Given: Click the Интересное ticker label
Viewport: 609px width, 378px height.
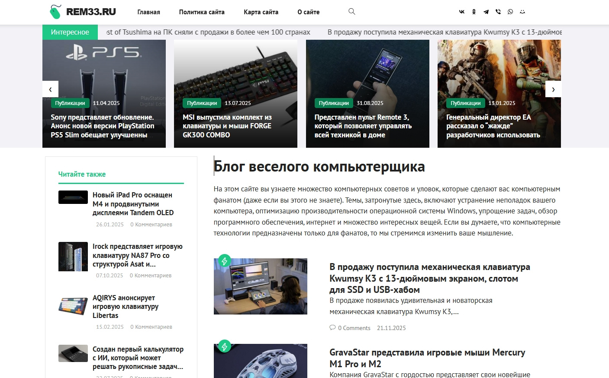Looking at the screenshot, I should pyautogui.click(x=70, y=32).
